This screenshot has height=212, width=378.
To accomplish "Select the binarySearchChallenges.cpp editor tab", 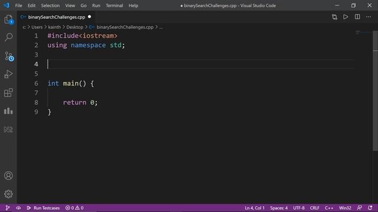I will click(x=57, y=17).
